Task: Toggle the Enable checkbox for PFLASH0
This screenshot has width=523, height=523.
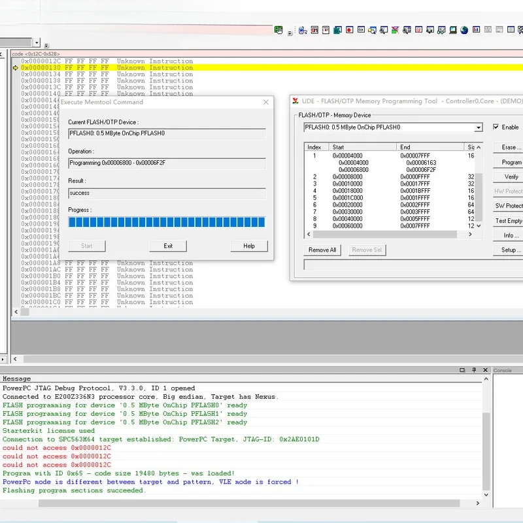Action: click(x=496, y=127)
